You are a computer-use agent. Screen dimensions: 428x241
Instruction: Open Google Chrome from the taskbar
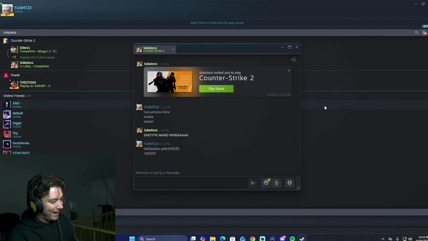tap(252, 239)
